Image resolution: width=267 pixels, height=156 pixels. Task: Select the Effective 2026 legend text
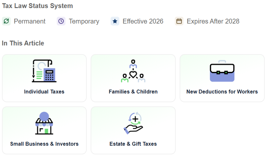143,22
